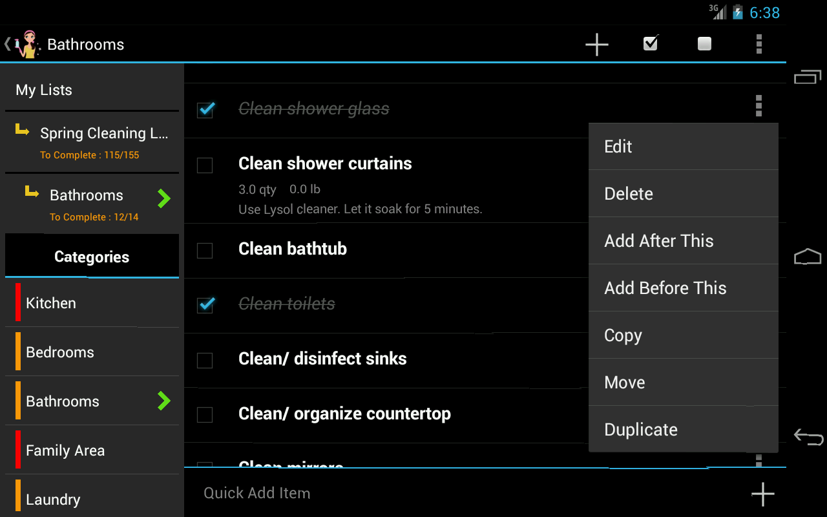The width and height of the screenshot is (827, 517).
Task: Uncheck the Clean toilets task
Action: tap(205, 305)
